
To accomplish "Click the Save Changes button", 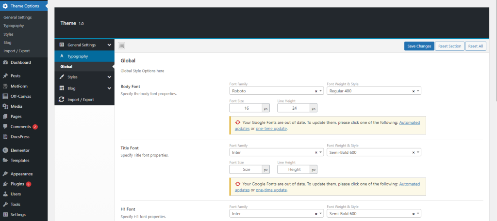I will [419, 46].
